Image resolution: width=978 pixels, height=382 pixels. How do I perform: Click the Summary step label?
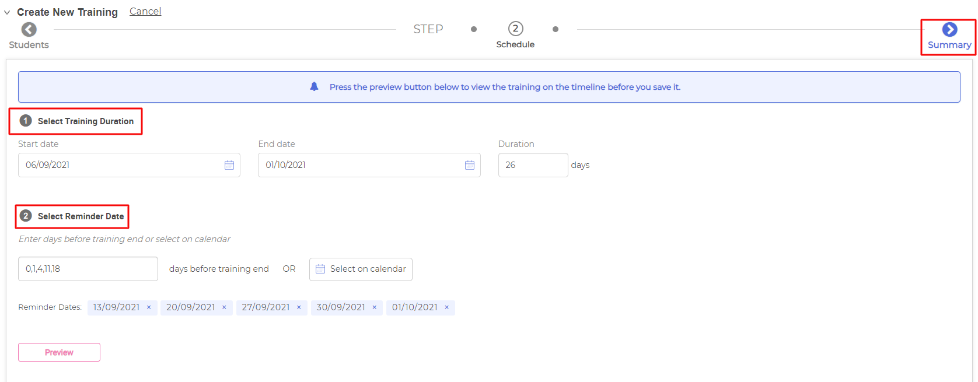coord(949,45)
